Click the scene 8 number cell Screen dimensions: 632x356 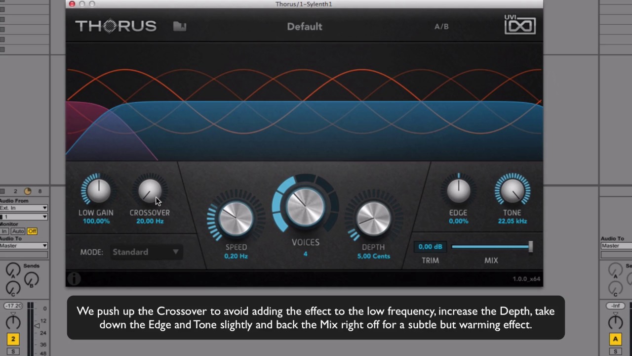coord(39,191)
